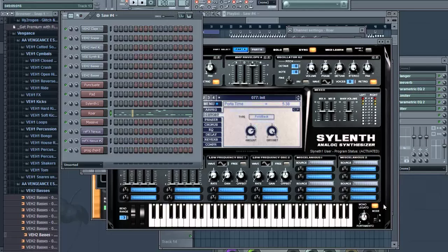Toggle Oscillator A2 RETRIG button

pyautogui.click(x=373, y=82)
